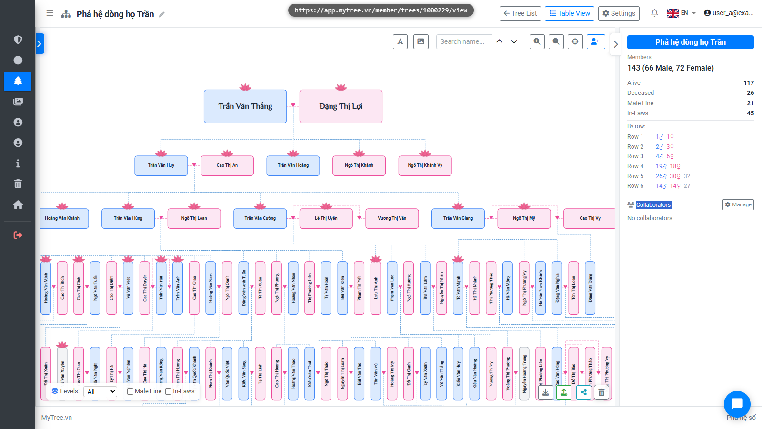Select the Trần Văn Cường node
Viewport: 762px width, 429px height.
click(x=260, y=218)
